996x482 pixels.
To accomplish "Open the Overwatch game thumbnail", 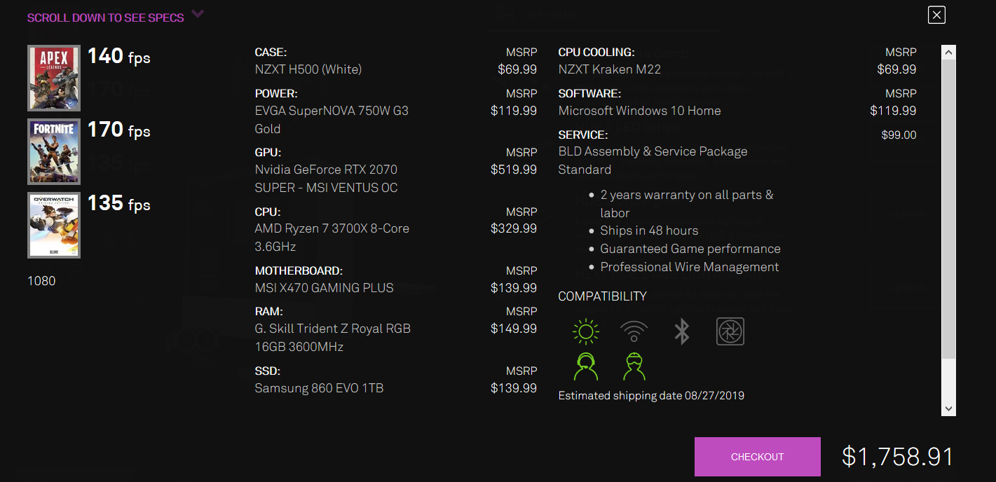I will click(x=54, y=225).
